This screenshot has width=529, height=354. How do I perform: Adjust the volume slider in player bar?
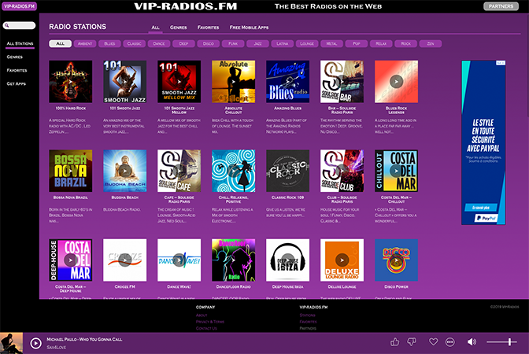[x=501, y=342]
